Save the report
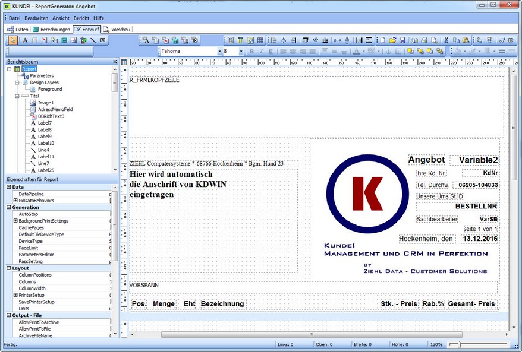This screenshot has width=522, height=352. (402, 40)
